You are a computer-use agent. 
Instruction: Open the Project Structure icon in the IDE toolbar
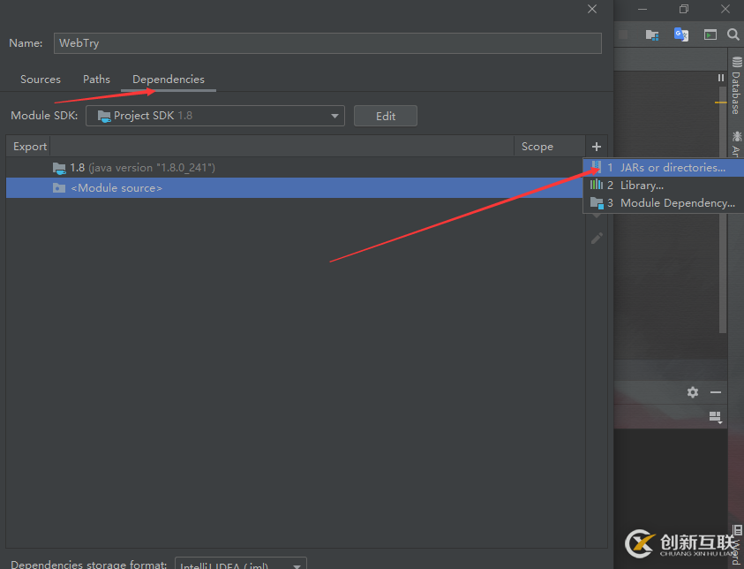652,34
